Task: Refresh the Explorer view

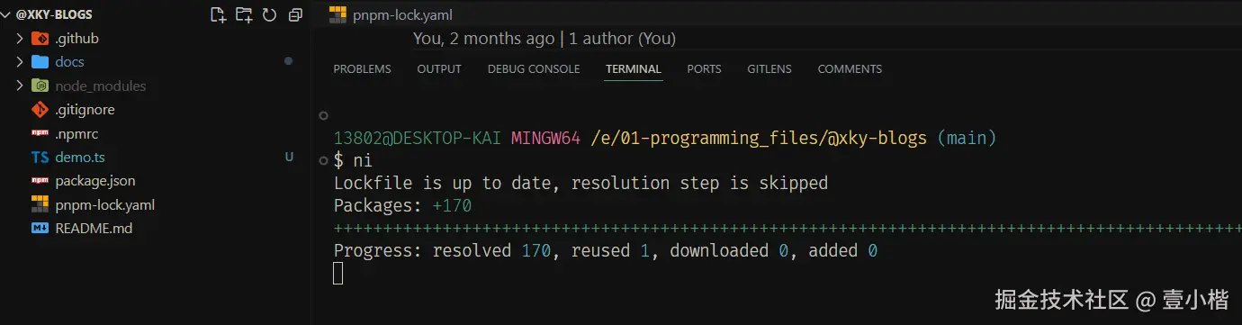Action: coord(269,14)
